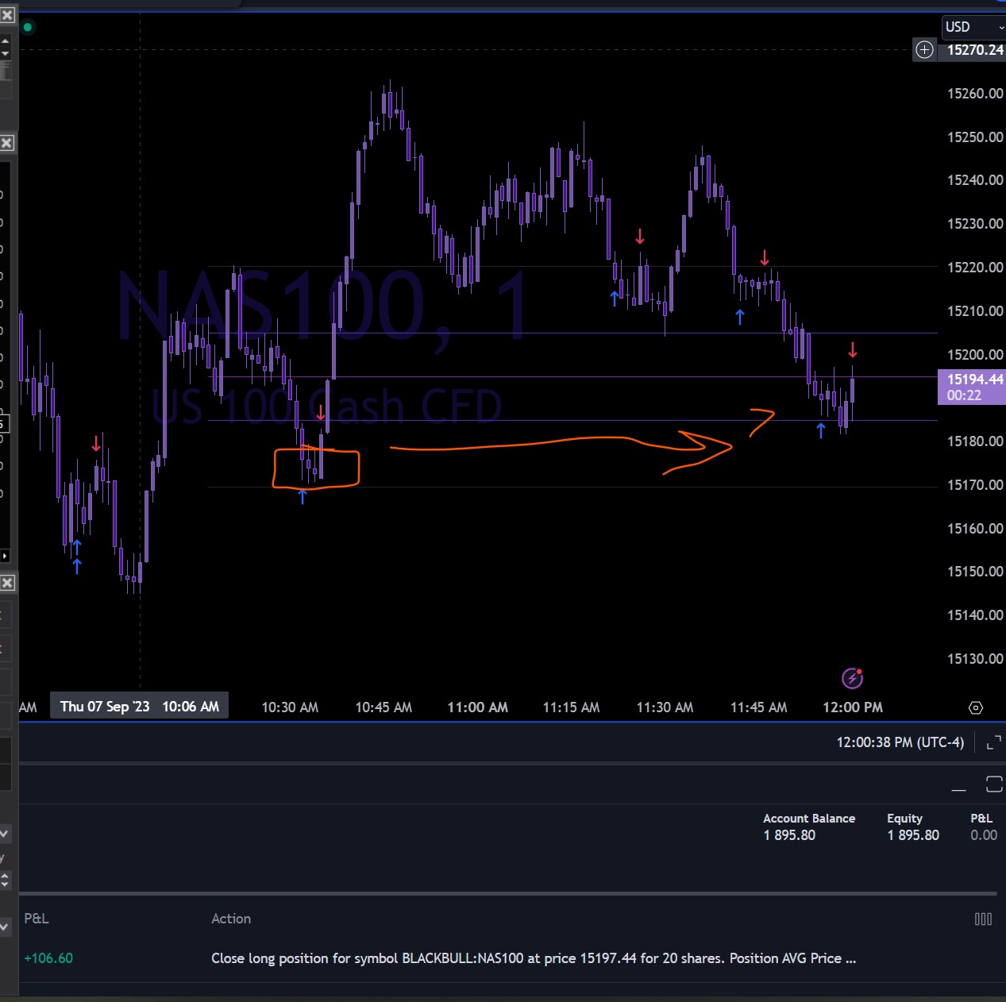Open the table column settings icon
1006x1002 pixels.
coord(983,919)
